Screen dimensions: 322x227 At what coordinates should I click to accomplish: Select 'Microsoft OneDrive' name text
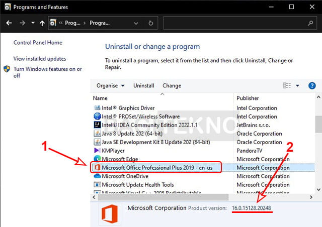[125, 176]
